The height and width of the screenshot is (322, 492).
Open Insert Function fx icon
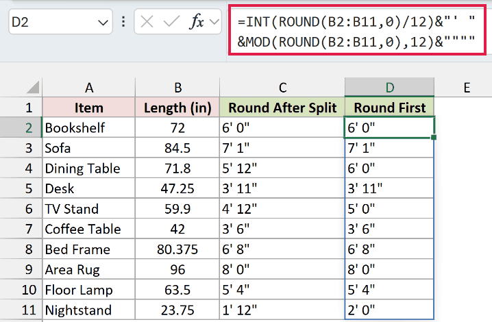[x=197, y=22]
